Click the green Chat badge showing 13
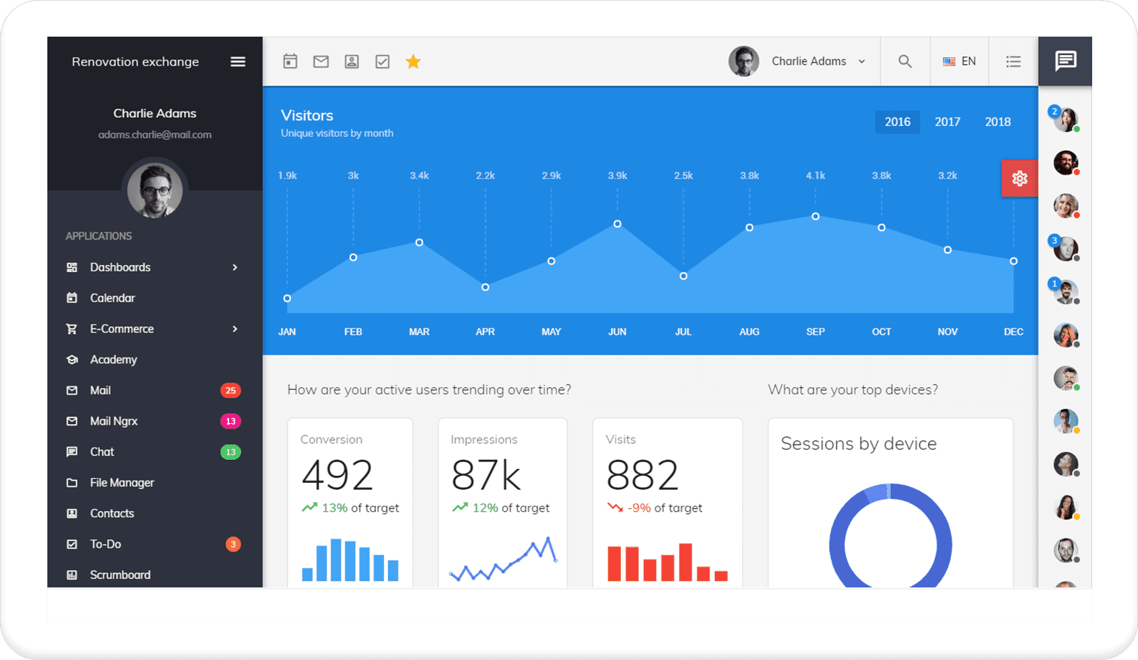The width and height of the screenshot is (1138, 660). pyautogui.click(x=231, y=452)
